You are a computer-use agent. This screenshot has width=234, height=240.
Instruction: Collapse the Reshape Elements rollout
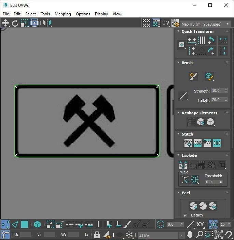tap(178, 113)
